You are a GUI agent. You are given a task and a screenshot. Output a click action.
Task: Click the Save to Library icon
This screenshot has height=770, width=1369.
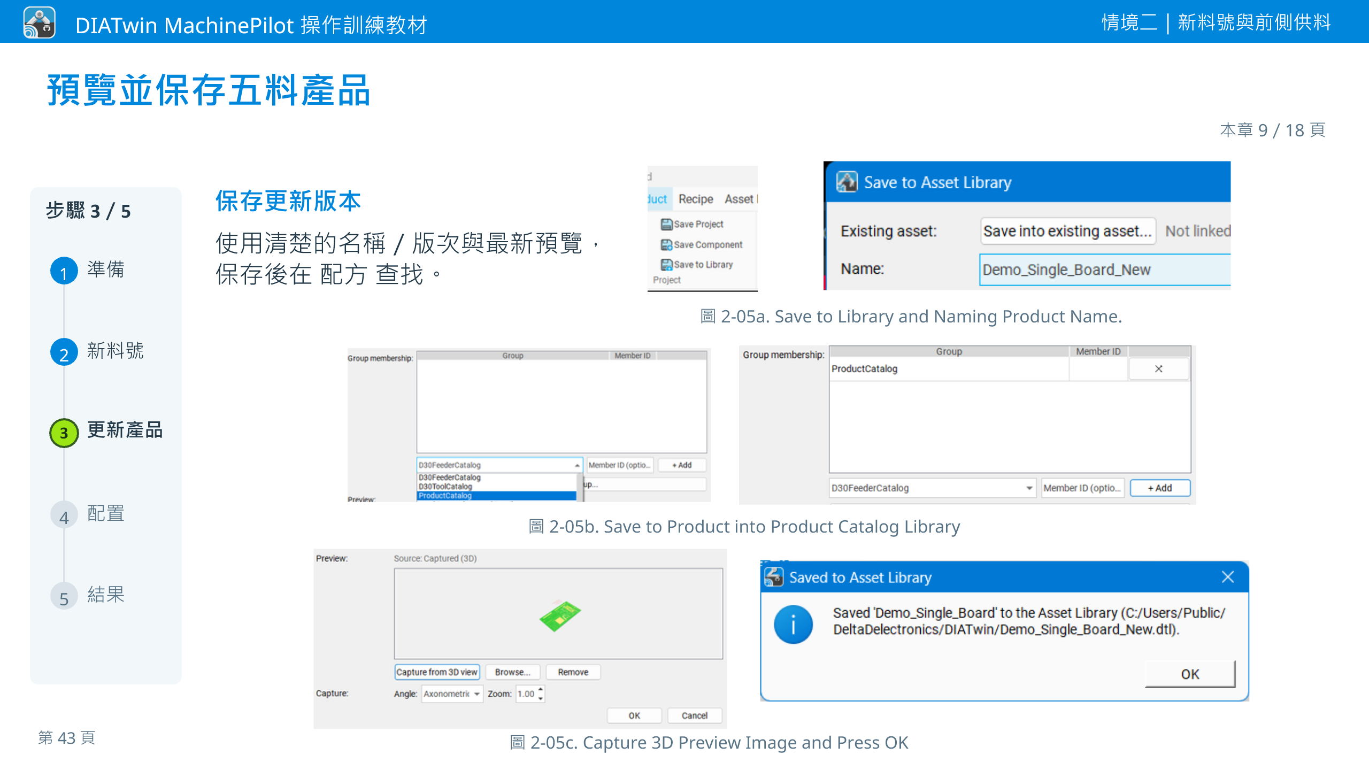tap(666, 265)
